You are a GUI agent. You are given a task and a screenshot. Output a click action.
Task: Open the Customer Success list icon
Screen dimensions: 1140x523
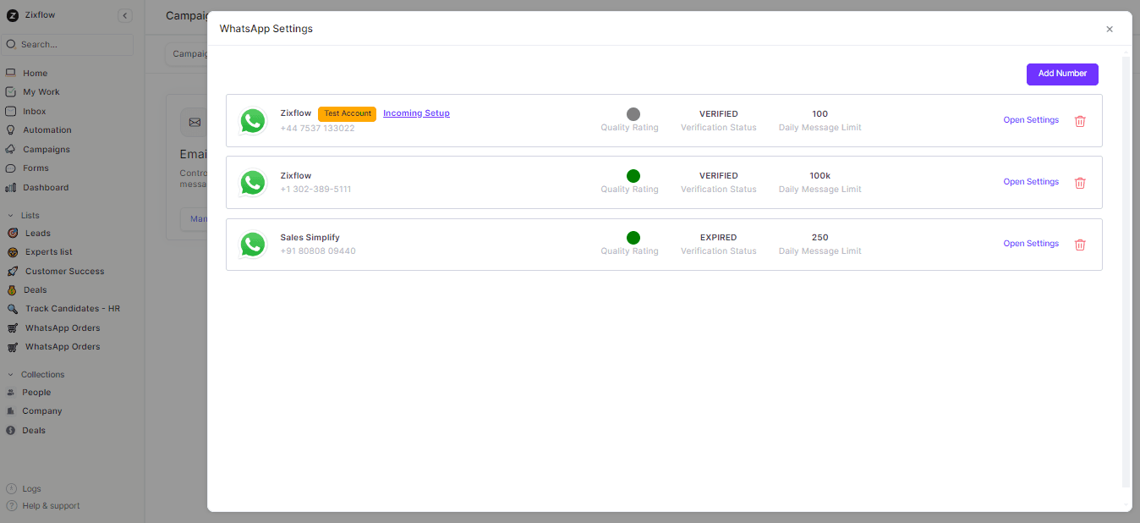point(11,271)
